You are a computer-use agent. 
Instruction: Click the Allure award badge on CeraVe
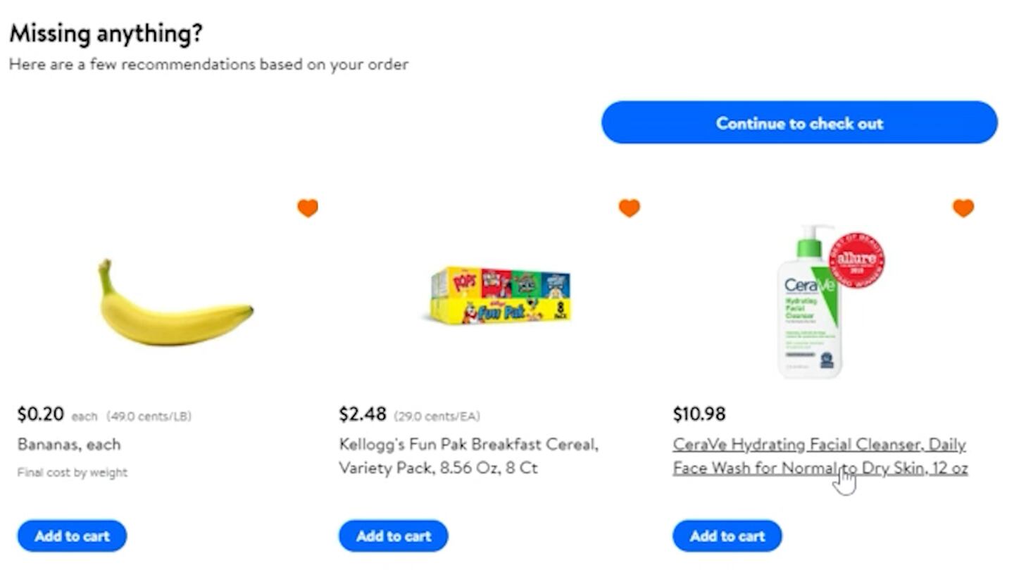coord(856,260)
